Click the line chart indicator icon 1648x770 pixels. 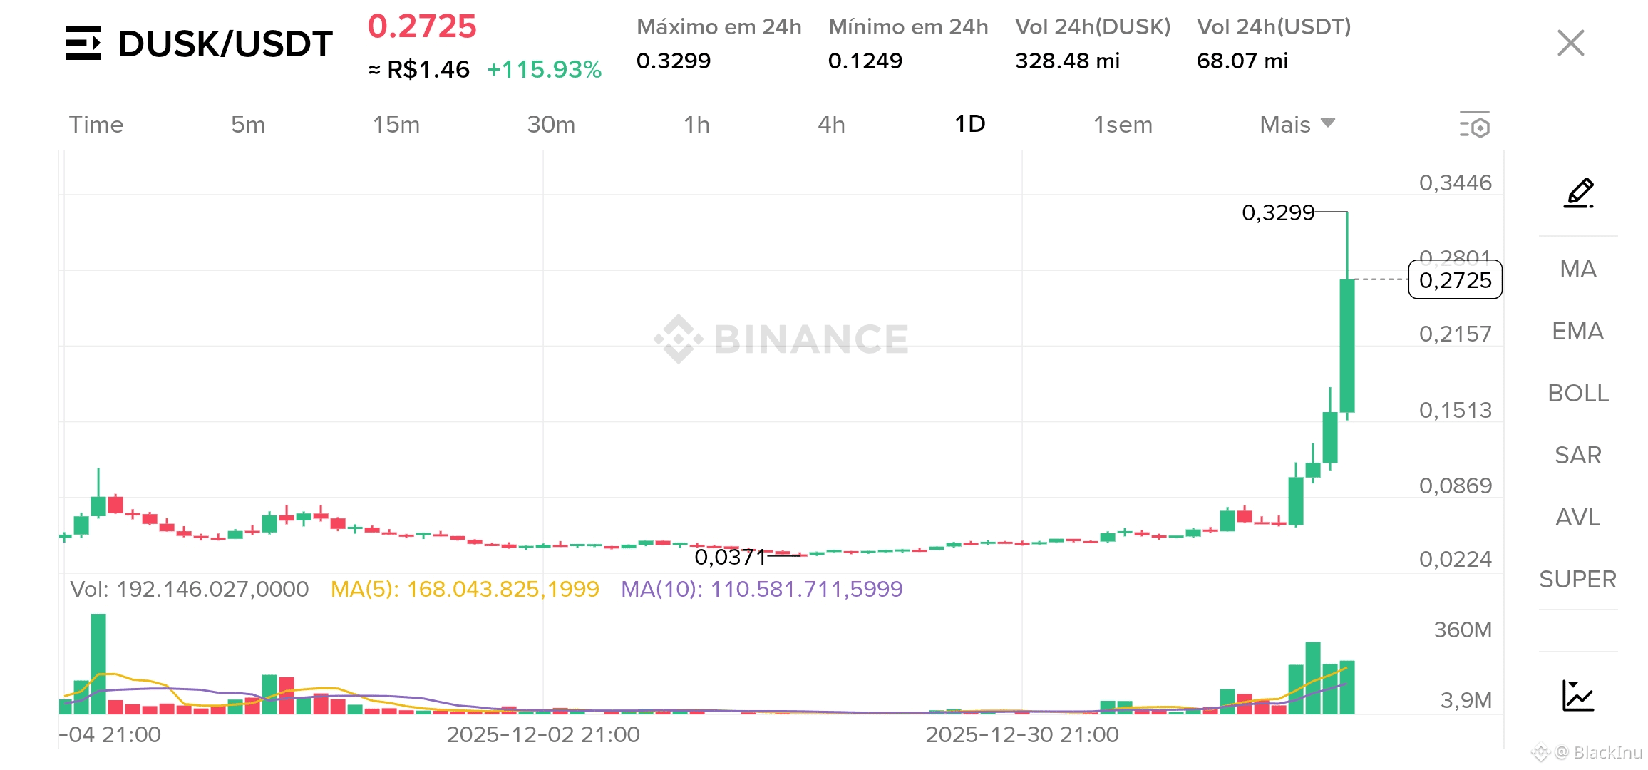point(1577,696)
